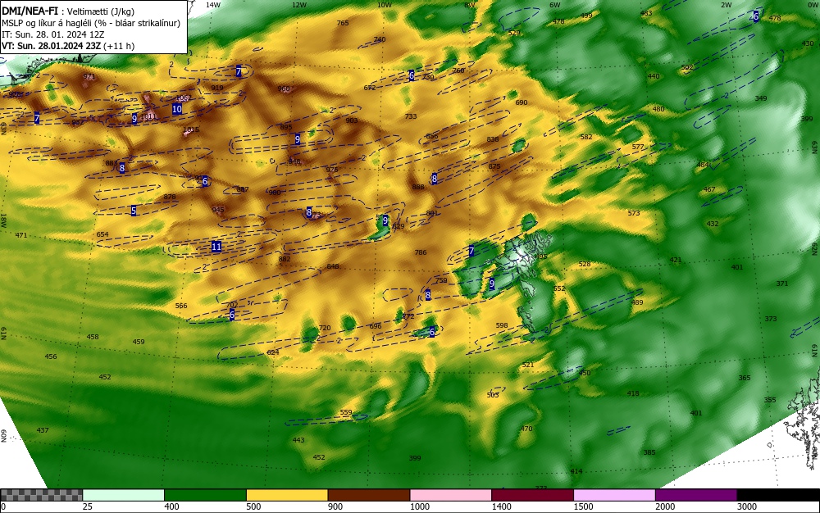Click legend scale value '1400'
This screenshot has height=513, width=820.
click(x=501, y=506)
